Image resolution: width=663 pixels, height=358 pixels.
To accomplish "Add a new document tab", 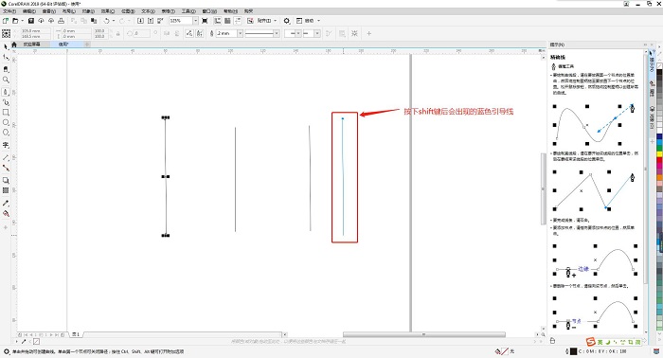I will coord(87,44).
